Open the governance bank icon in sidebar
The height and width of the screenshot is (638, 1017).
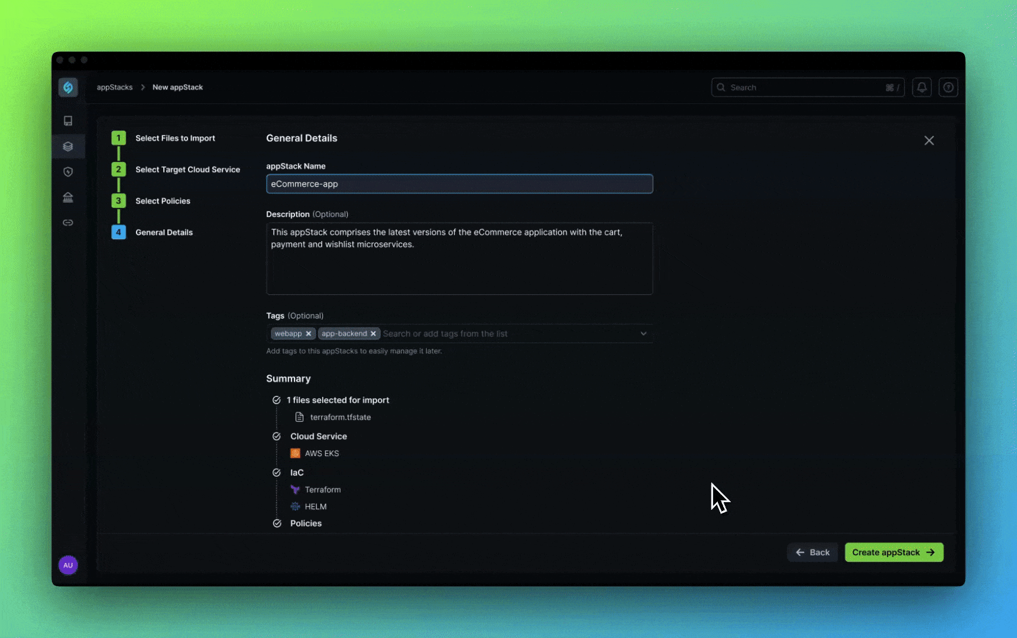click(x=68, y=197)
